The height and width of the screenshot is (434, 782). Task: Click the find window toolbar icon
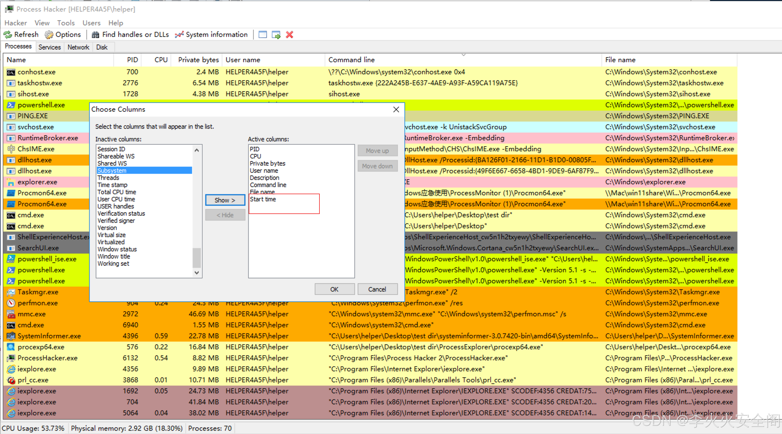(x=263, y=35)
